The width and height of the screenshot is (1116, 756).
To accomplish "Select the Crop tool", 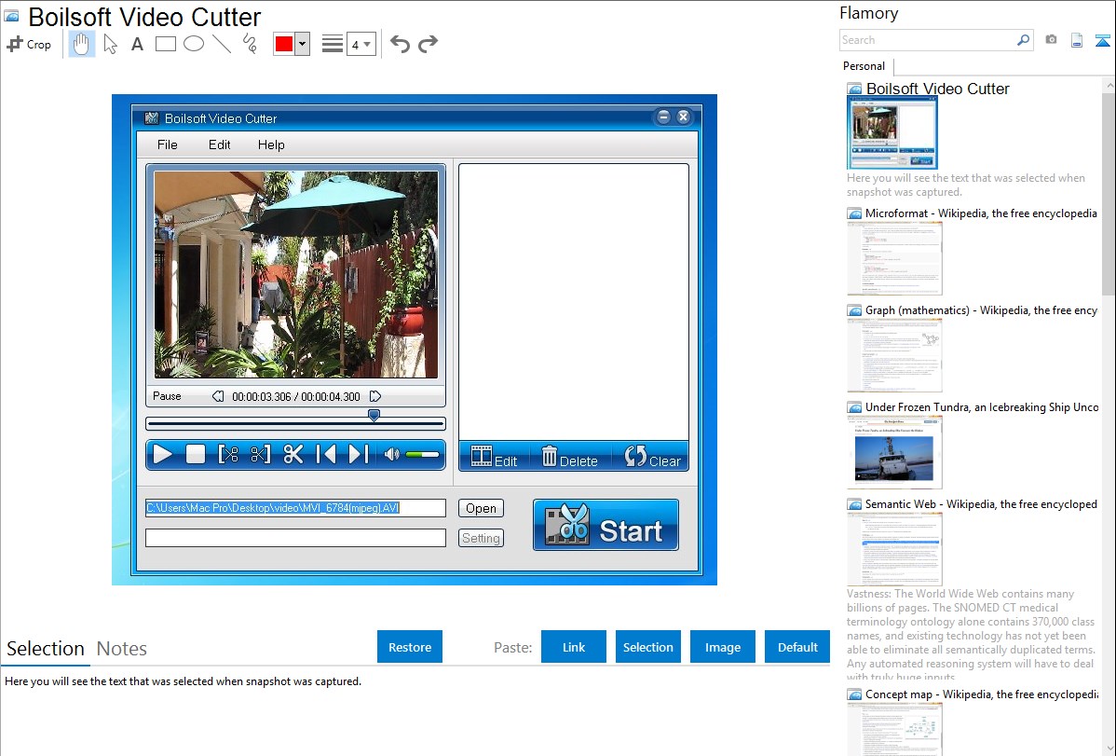I will click(x=29, y=44).
